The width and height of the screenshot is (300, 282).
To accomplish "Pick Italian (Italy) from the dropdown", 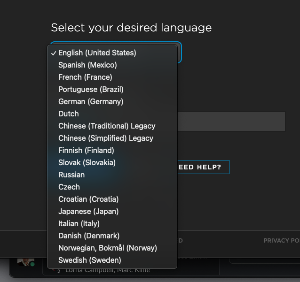I will click(x=79, y=223).
